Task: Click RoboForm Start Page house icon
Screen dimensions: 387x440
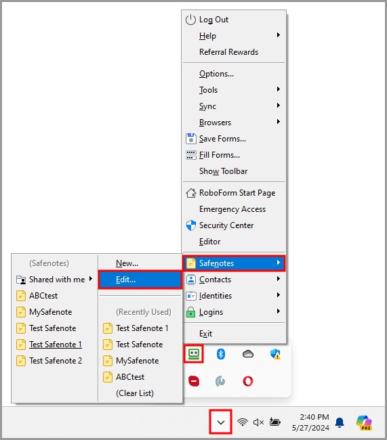Action: (x=191, y=193)
